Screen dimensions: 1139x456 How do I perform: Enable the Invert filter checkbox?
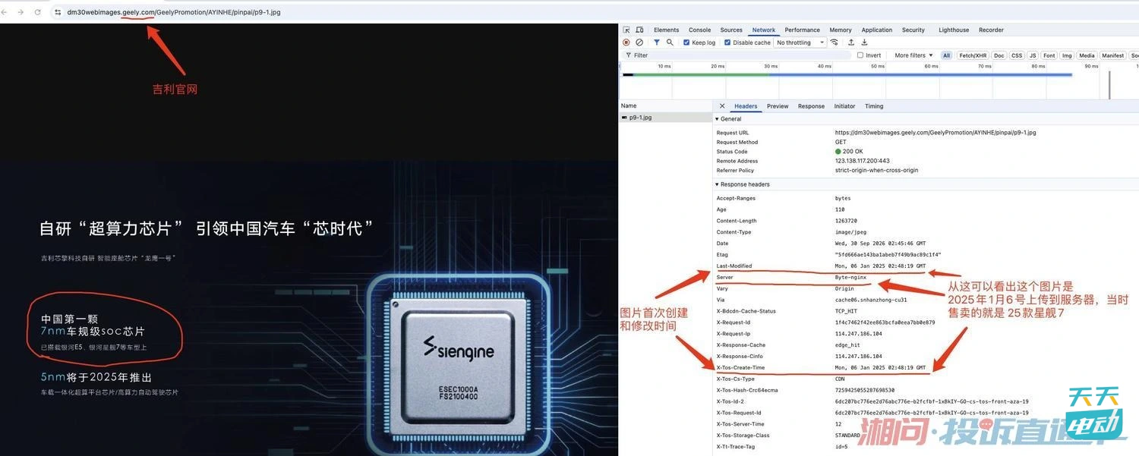pyautogui.click(x=860, y=55)
